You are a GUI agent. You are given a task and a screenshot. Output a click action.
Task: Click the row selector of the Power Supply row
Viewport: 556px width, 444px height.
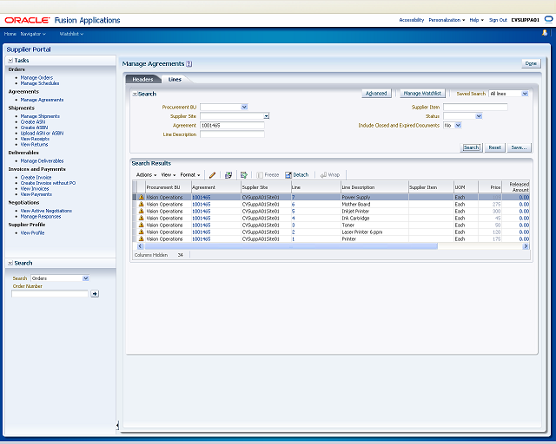click(135, 197)
